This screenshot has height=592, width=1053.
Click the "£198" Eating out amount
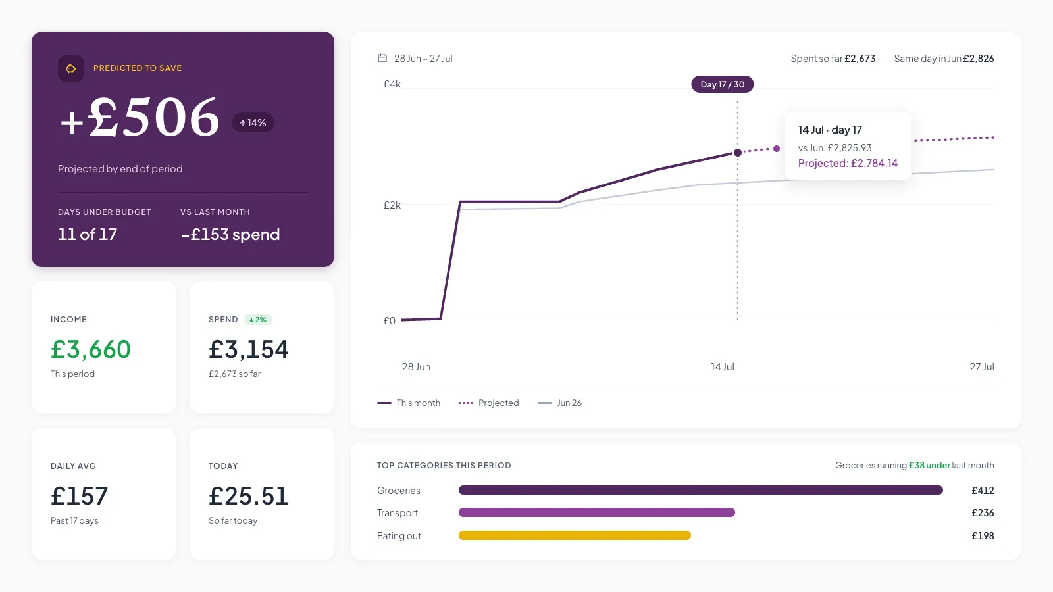coord(983,536)
